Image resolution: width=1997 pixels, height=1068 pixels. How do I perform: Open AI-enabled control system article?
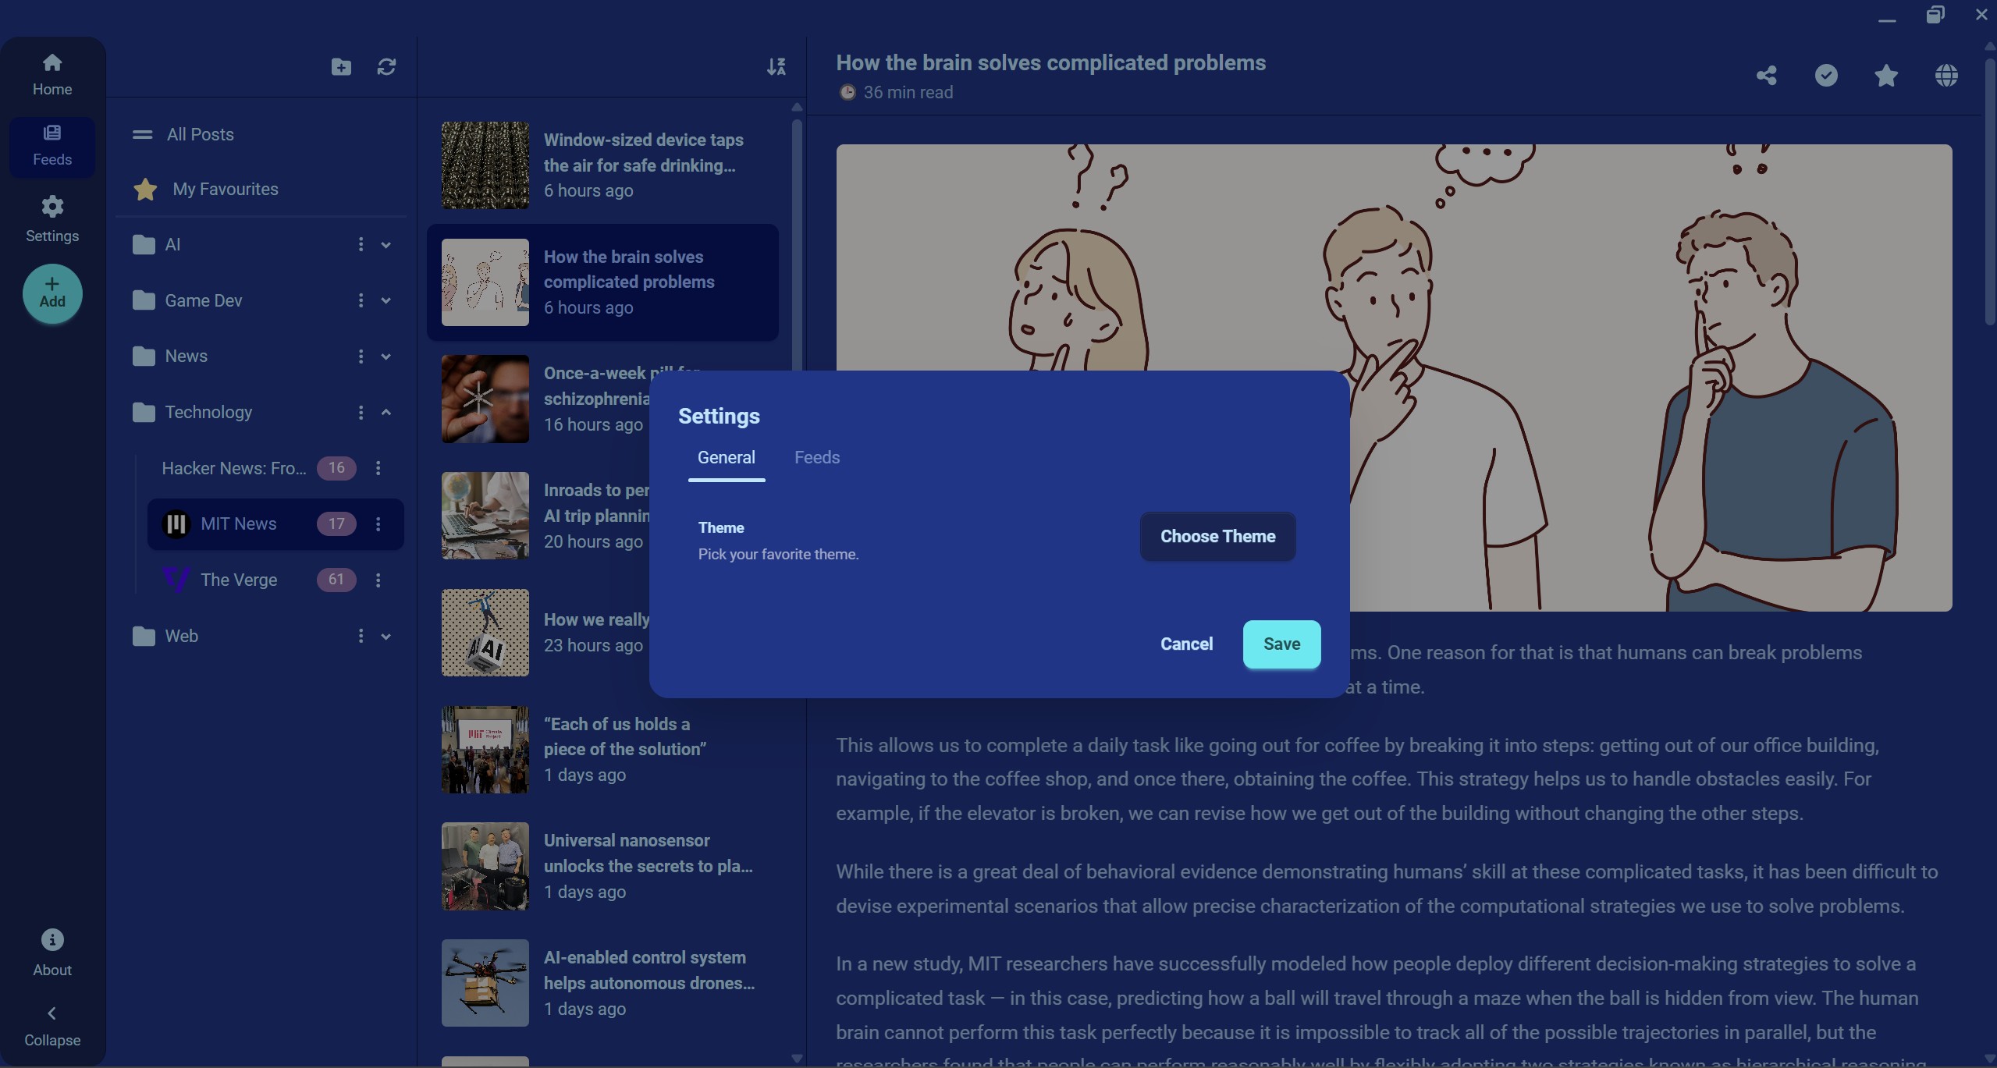(x=602, y=983)
